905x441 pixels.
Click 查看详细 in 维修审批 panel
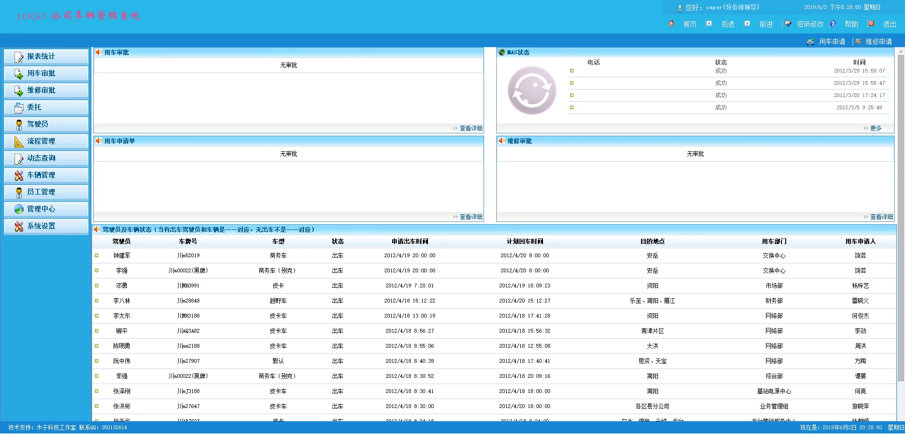tap(881, 217)
